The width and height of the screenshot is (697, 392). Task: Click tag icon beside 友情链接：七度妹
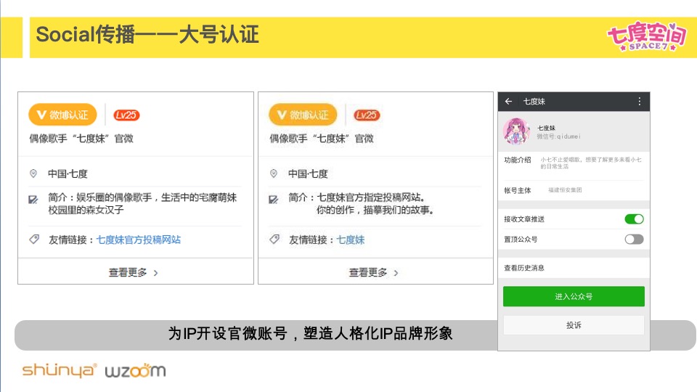click(274, 239)
